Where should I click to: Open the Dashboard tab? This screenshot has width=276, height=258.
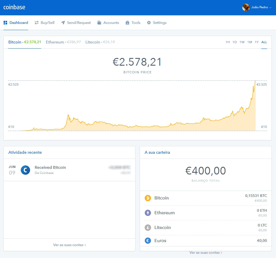point(16,22)
